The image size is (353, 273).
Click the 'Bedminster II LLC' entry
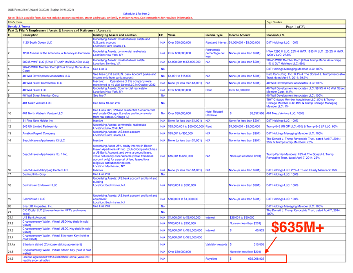pyautogui.click(x=34, y=199)
